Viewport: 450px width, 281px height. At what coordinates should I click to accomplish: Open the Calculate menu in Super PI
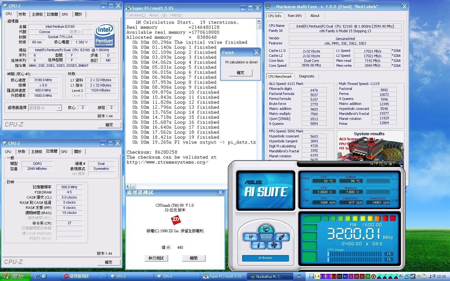(136, 15)
